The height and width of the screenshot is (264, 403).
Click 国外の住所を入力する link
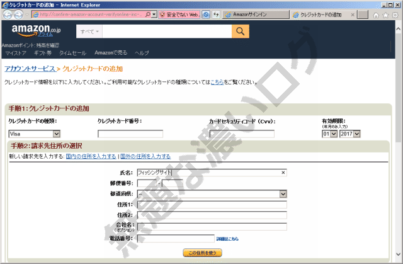[x=145, y=156]
